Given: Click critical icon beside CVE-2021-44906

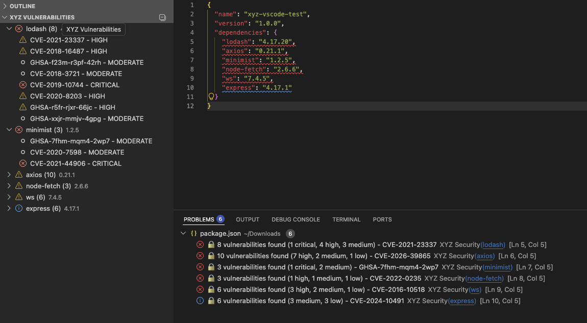Looking at the screenshot, I should [x=23, y=164].
